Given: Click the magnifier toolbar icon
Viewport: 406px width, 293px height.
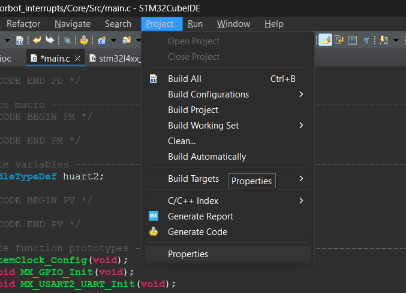Looking at the screenshot, I should (68, 41).
